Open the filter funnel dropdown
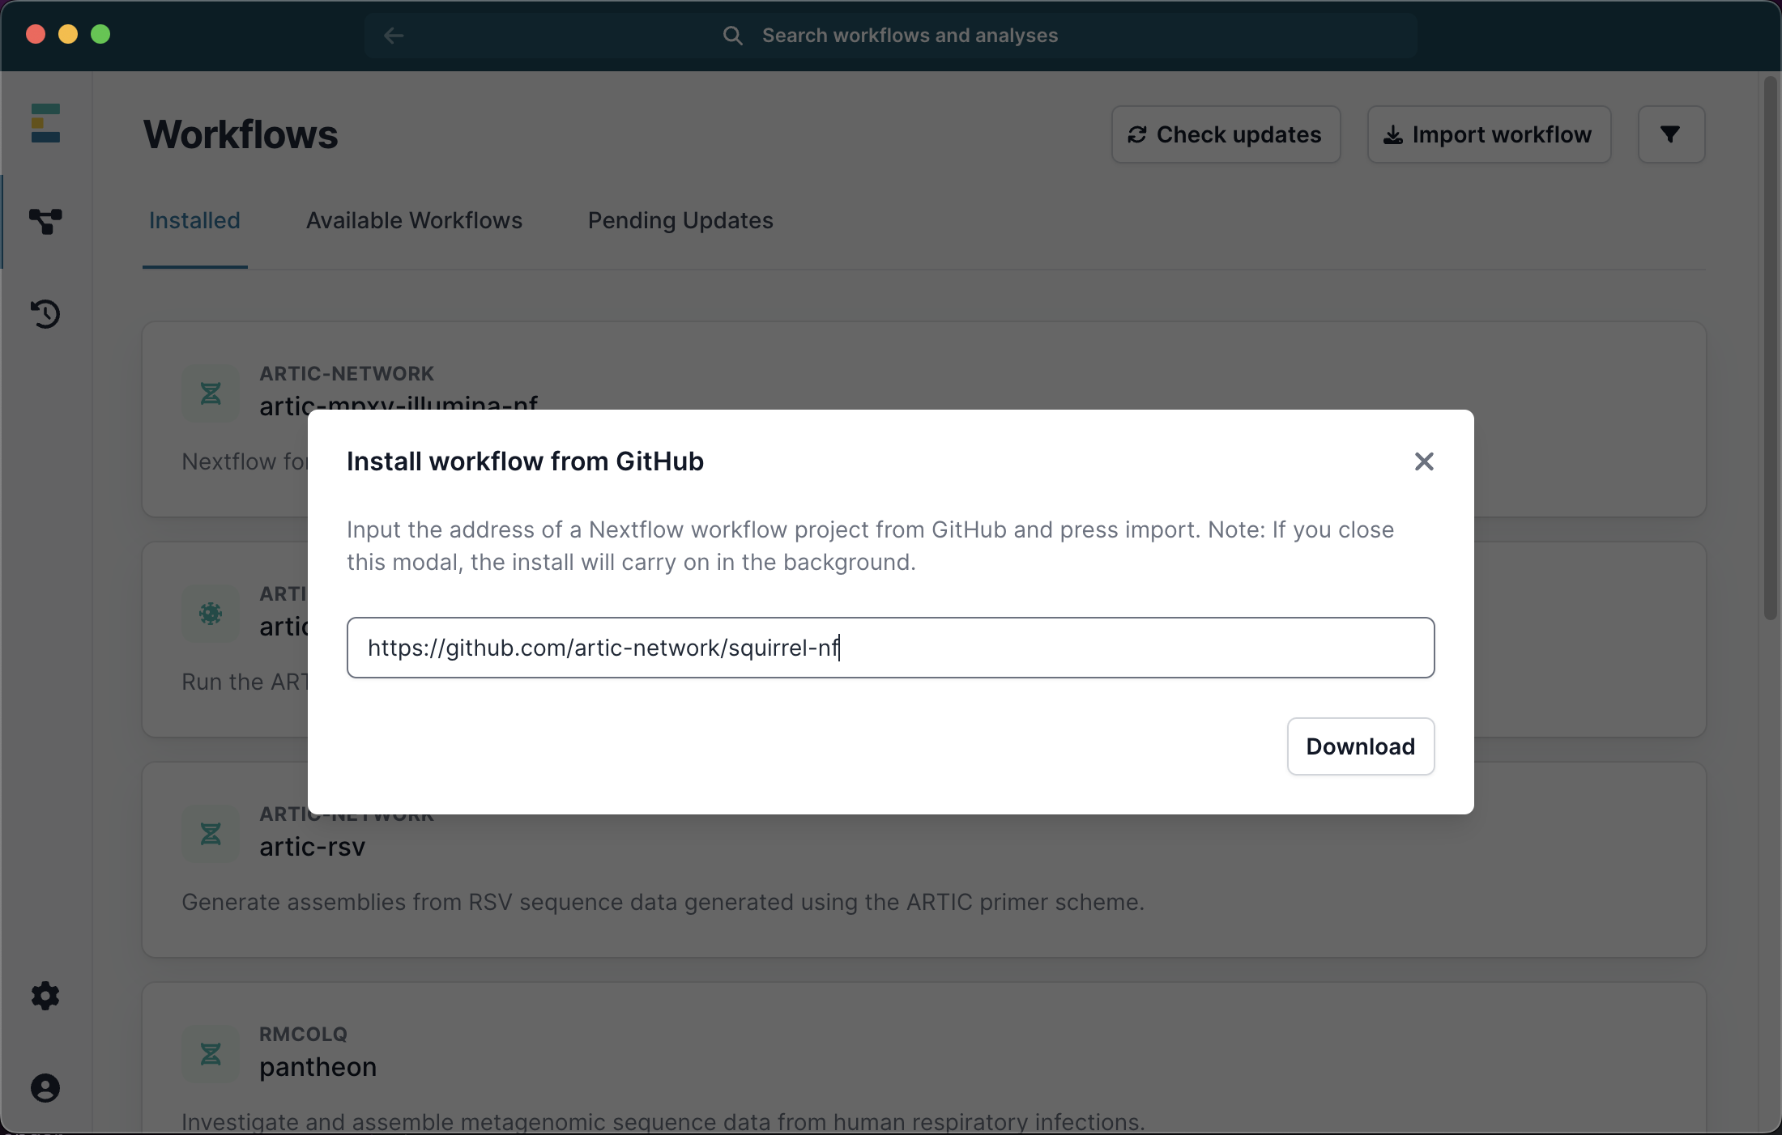The image size is (1782, 1135). [1670, 134]
